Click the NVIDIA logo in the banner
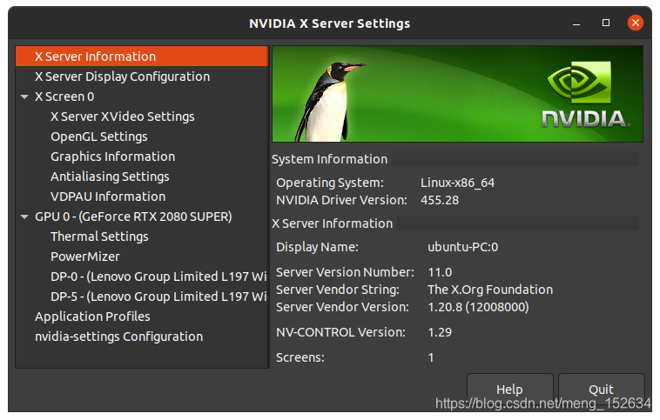660x420 pixels. click(586, 95)
